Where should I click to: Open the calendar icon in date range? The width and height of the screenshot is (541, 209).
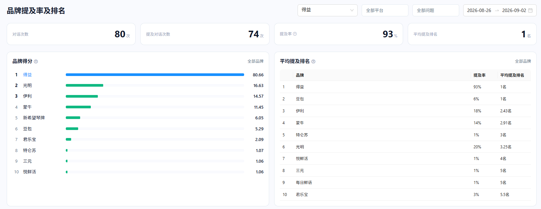pyautogui.click(x=530, y=10)
